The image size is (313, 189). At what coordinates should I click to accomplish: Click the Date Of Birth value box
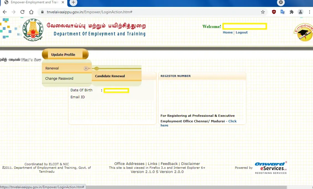pyautogui.click(x=116, y=90)
